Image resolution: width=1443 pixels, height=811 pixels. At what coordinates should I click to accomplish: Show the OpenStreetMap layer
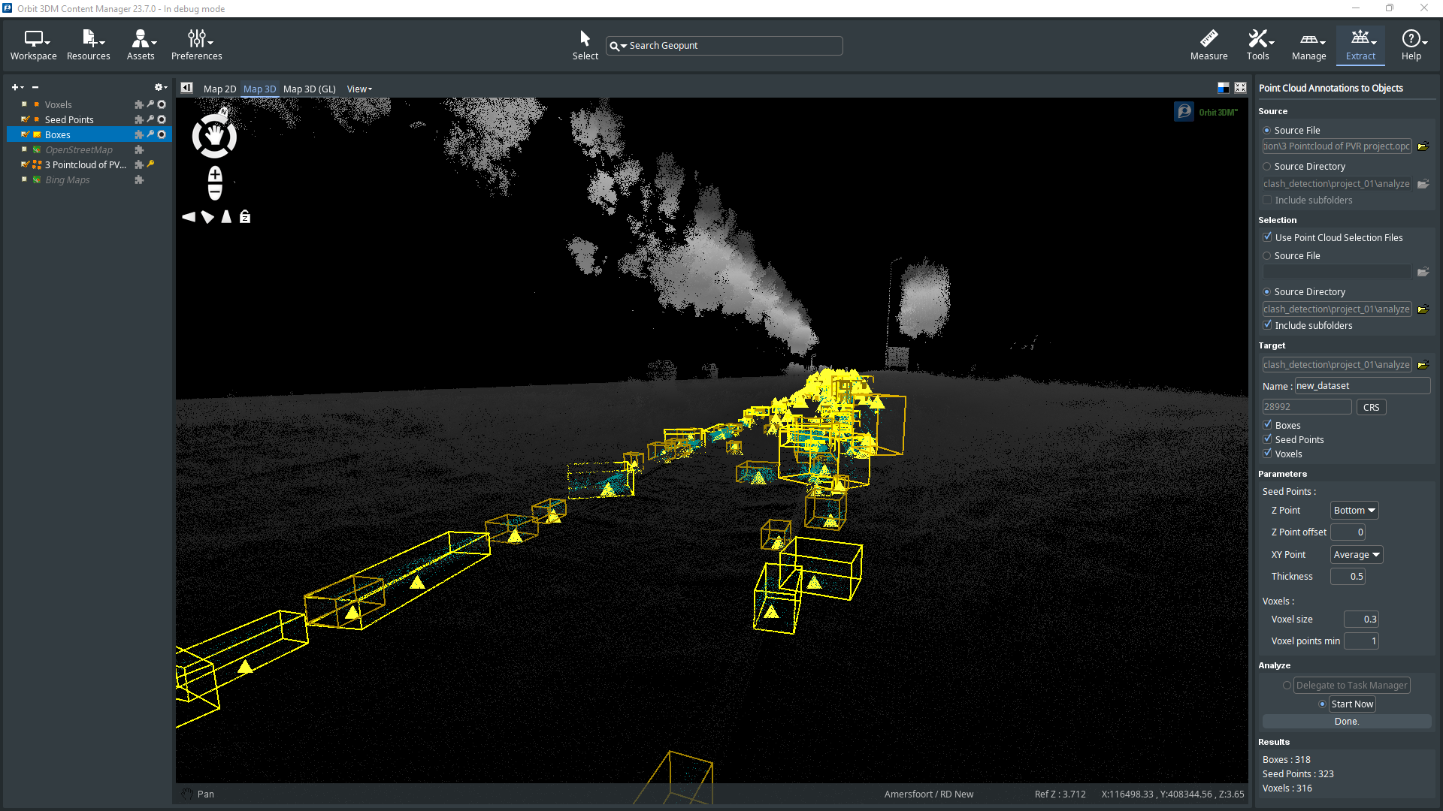(25, 149)
